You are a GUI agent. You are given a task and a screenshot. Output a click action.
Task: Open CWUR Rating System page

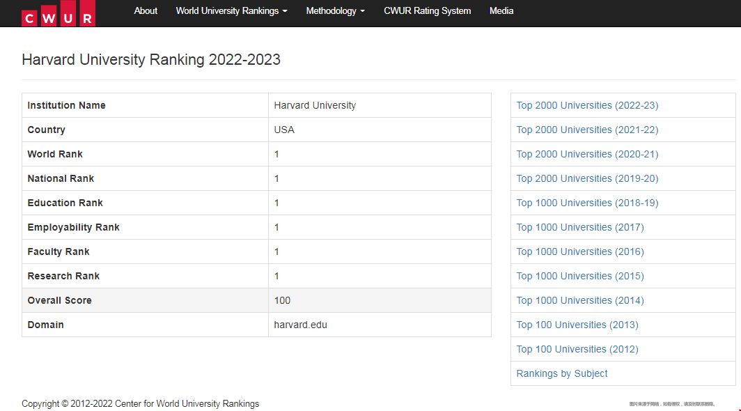click(427, 11)
